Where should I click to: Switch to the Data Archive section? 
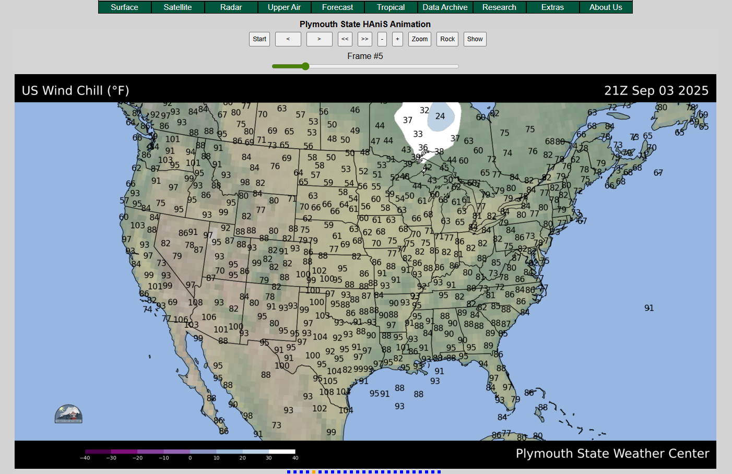(x=445, y=7)
